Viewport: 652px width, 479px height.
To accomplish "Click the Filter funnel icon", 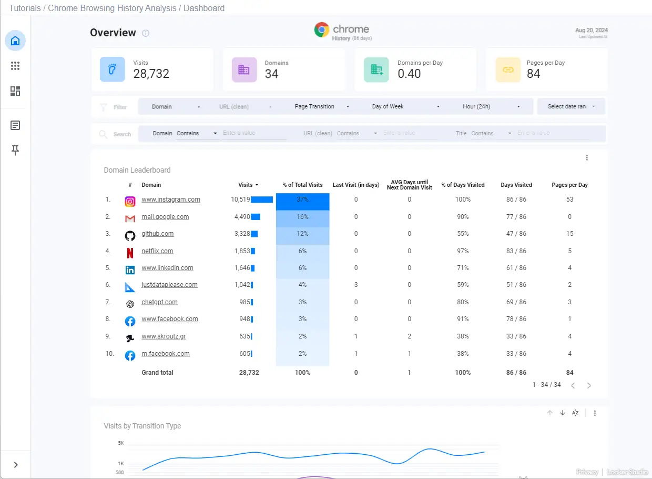I will click(x=104, y=107).
